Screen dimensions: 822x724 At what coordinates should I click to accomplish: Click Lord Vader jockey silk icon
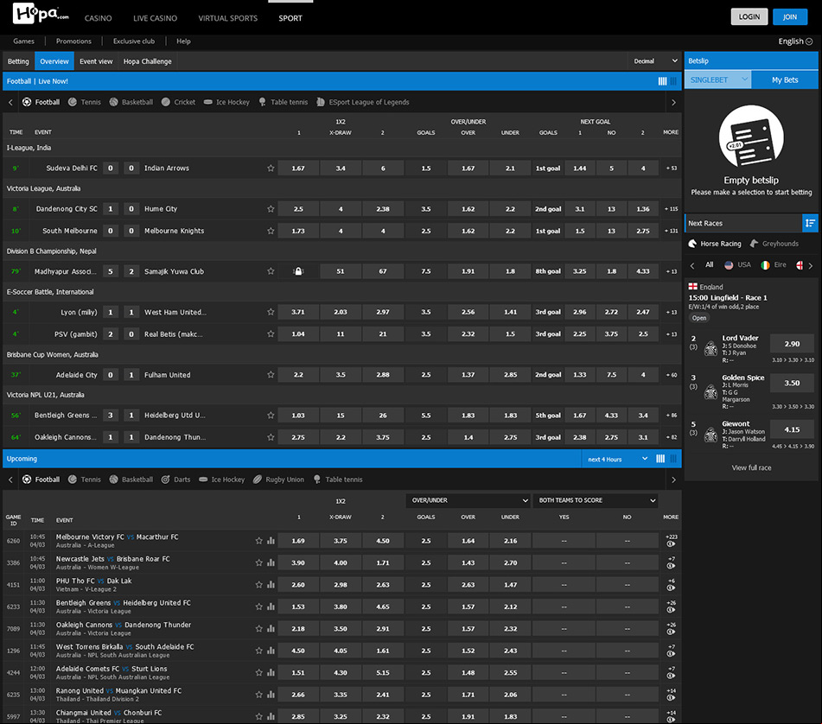710,348
